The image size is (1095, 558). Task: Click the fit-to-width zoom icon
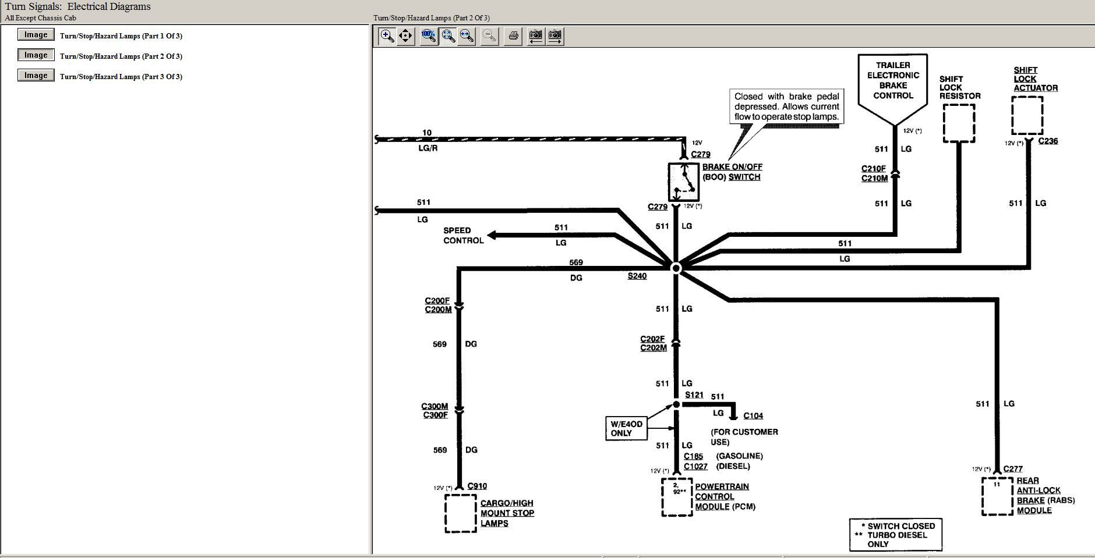[467, 36]
